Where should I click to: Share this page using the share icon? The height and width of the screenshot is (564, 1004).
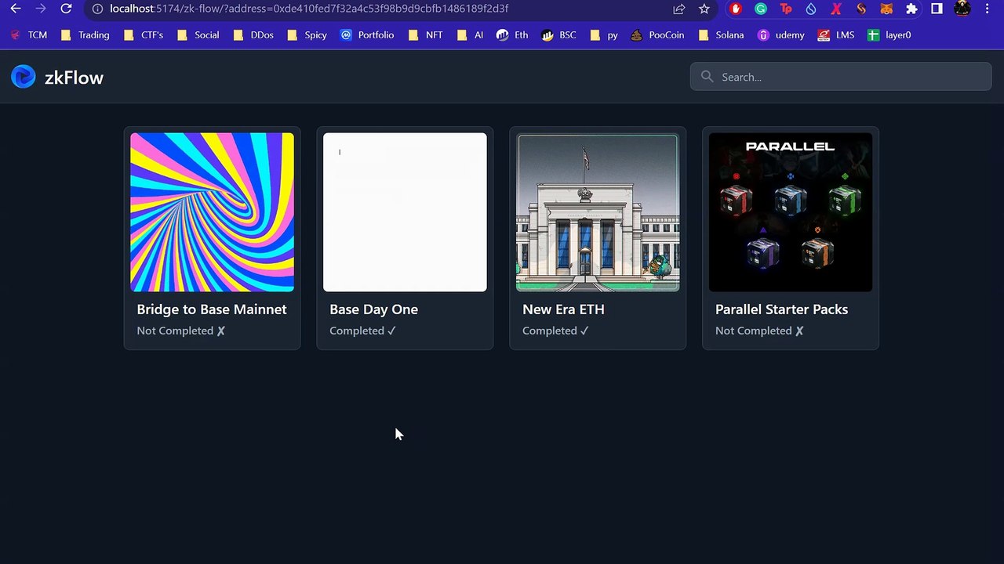[x=679, y=9]
